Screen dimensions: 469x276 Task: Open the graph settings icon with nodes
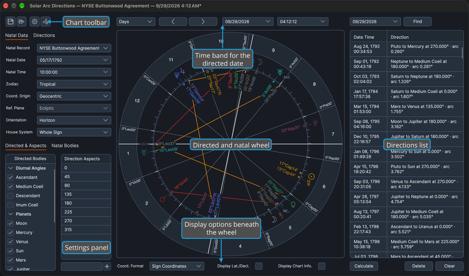(x=46, y=22)
